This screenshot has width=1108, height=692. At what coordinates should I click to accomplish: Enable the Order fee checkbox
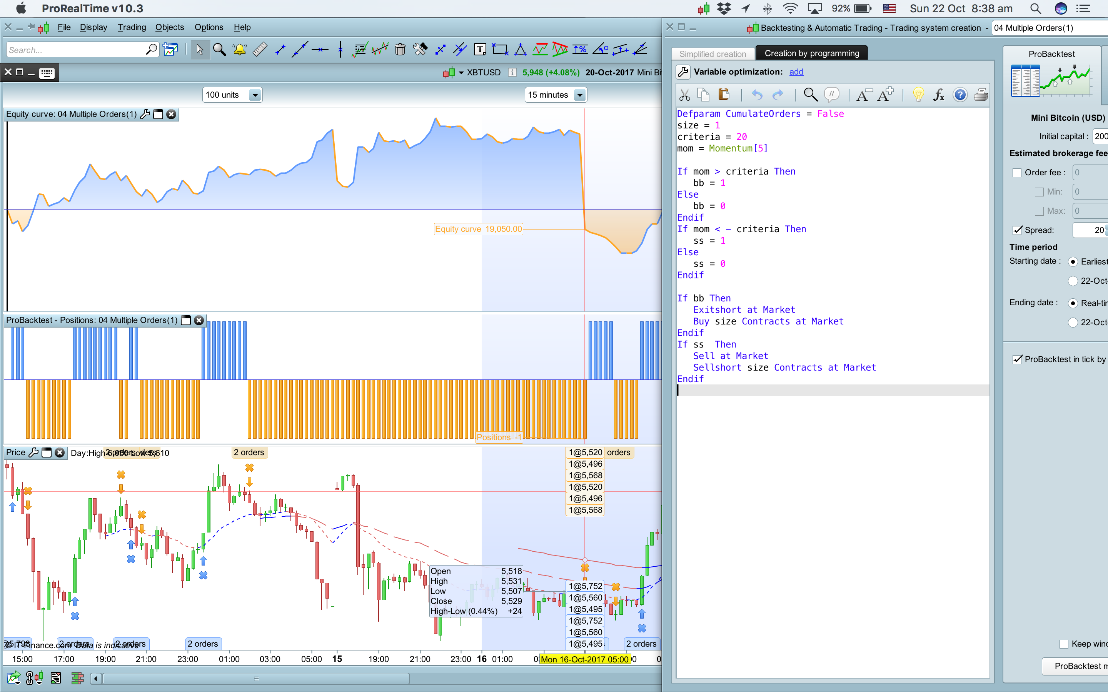pos(1017,173)
